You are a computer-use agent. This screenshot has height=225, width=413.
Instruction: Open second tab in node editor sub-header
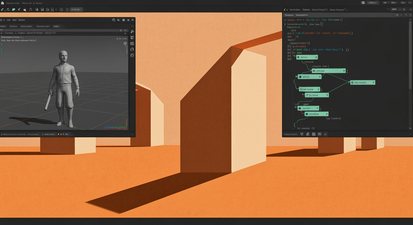302,15
